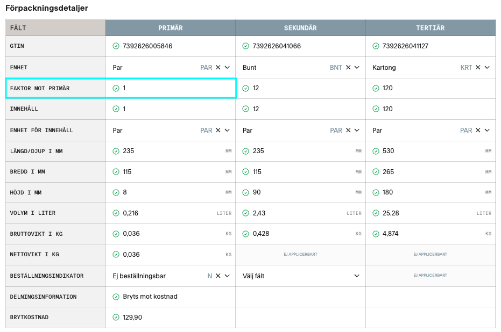The image size is (501, 332).
Task: Clear the primary Enhet value with X
Action: pos(218,68)
